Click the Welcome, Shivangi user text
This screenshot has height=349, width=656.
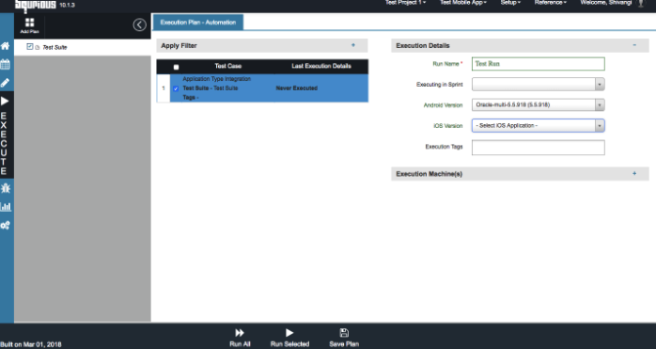(606, 3)
